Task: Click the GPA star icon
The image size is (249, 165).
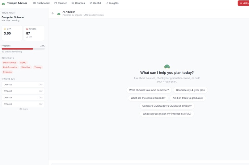Action: [5, 29]
